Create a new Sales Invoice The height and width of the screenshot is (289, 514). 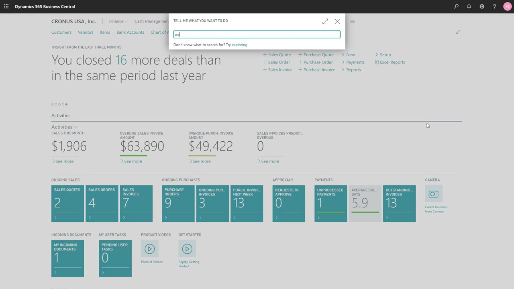[x=277, y=70]
